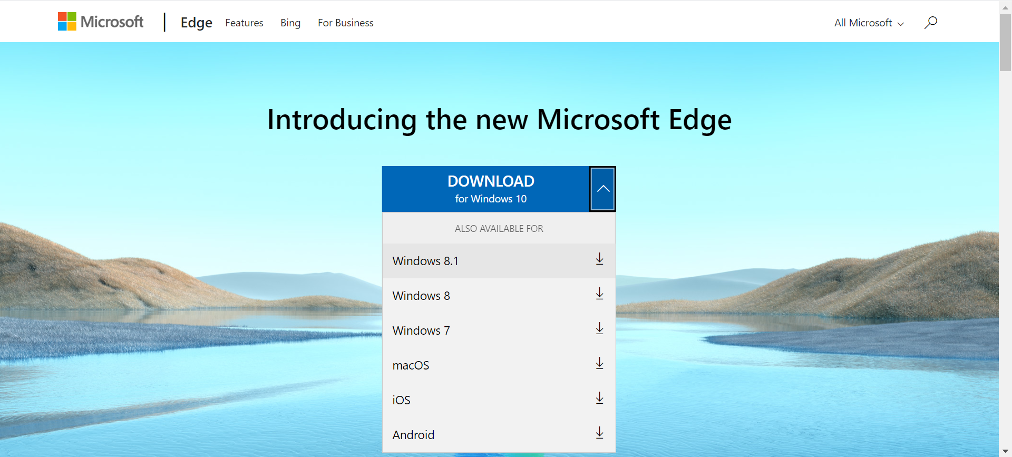This screenshot has height=457, width=1012.
Task: Click download arrow icon for Windows 7
Action: coord(599,328)
